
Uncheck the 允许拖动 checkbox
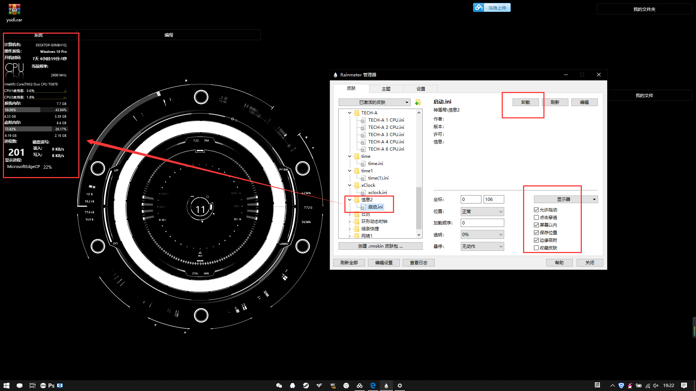click(x=536, y=210)
